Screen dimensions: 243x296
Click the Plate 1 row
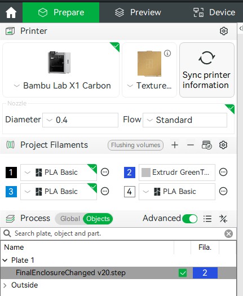(118, 260)
